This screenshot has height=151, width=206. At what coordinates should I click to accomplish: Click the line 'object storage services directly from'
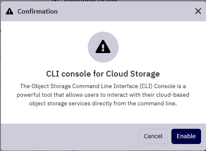click(x=103, y=103)
